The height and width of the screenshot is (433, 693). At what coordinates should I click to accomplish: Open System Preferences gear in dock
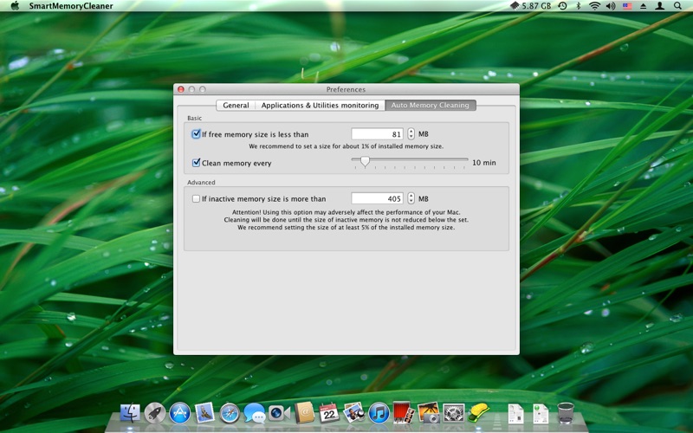453,414
